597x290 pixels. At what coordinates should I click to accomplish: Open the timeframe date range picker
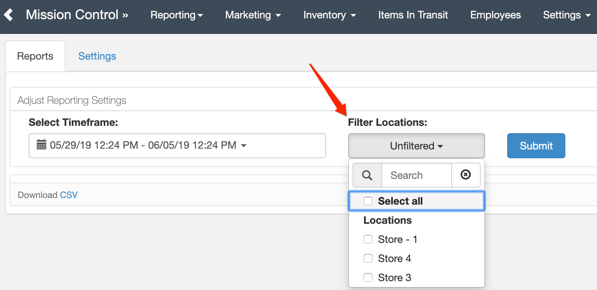pyautogui.click(x=177, y=145)
